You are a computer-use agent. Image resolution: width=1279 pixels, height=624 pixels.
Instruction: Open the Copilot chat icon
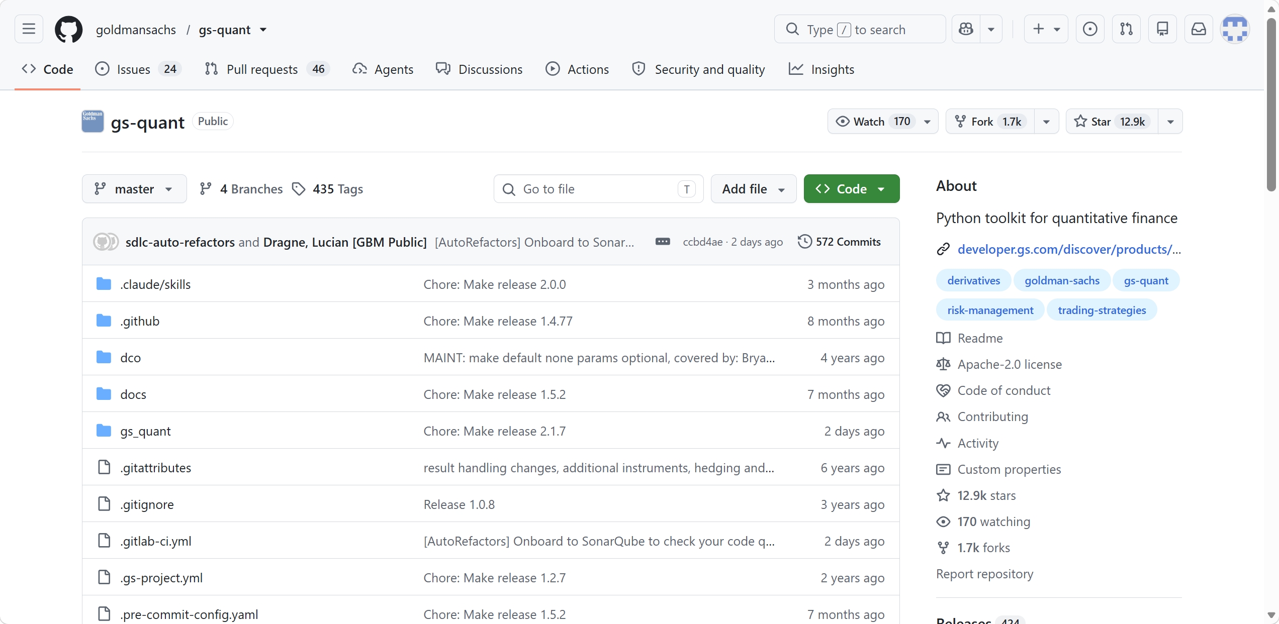[x=966, y=29]
